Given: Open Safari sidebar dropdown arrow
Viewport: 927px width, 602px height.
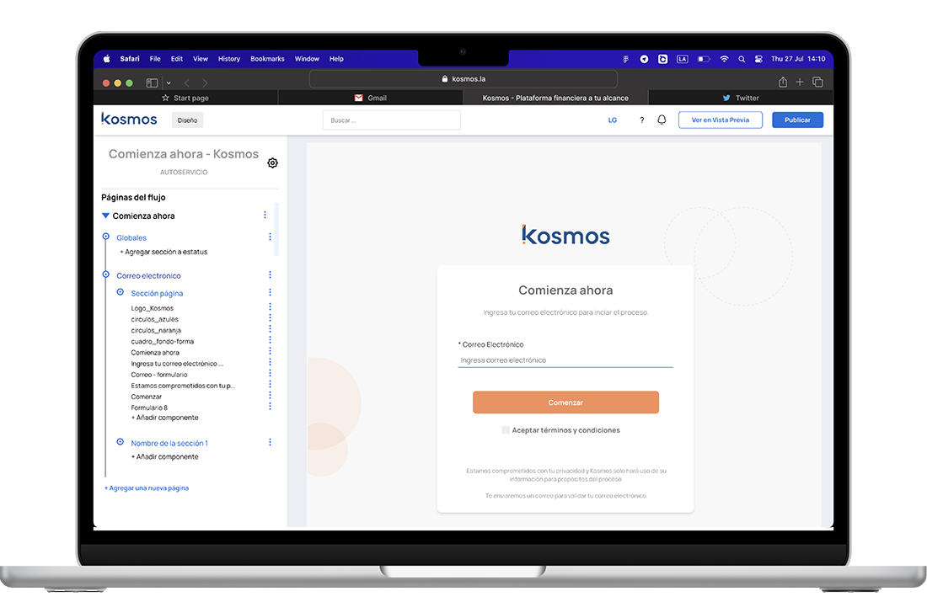Looking at the screenshot, I should point(169,83).
